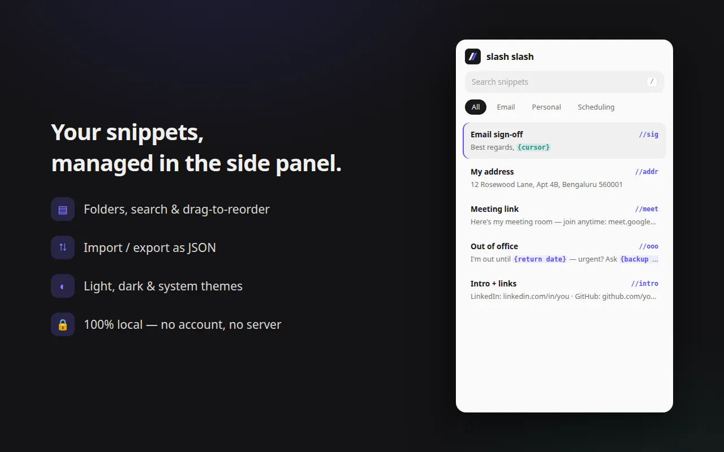Click the {cursor} placeholder token
Viewport: 724px width, 452px height.
coord(533,147)
